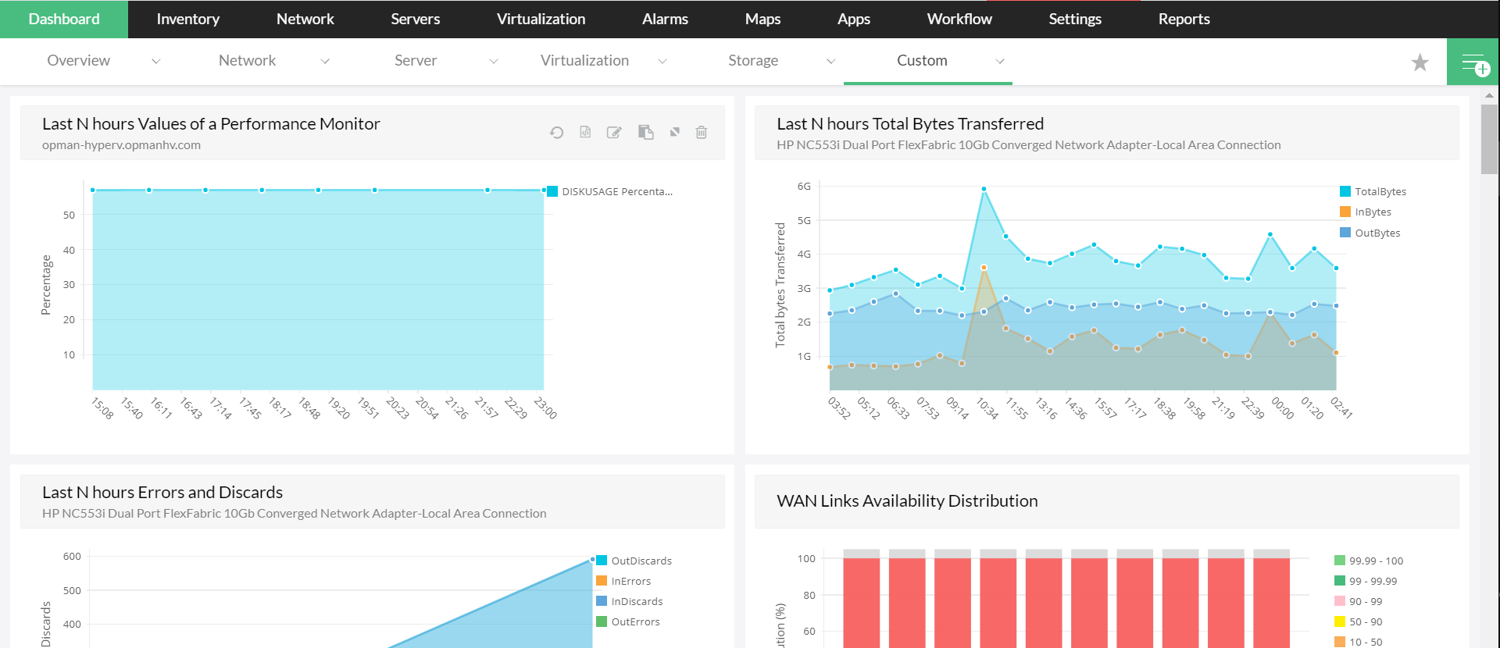Hide the OutDiscards series via legend
This screenshot has height=648, width=1500.
coord(641,561)
